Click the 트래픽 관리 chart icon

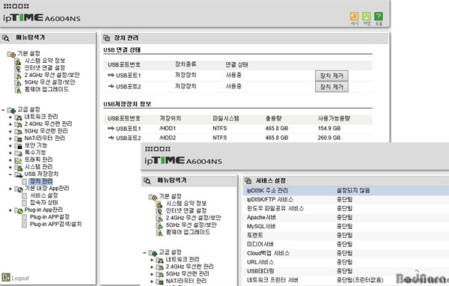[x=19, y=160]
